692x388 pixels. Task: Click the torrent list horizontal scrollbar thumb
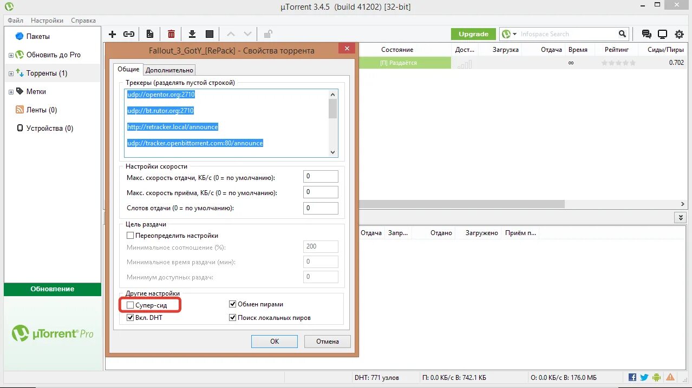[461, 204]
